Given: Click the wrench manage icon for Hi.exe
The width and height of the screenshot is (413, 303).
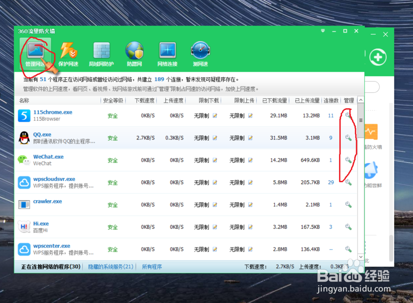Looking at the screenshot, I should pos(348,227).
